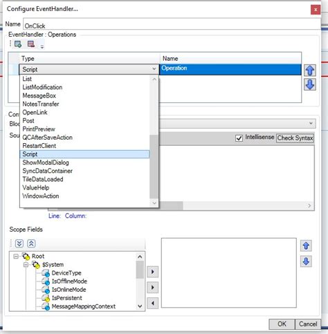Toggle the Intellisense checkbox

pyautogui.click(x=239, y=138)
